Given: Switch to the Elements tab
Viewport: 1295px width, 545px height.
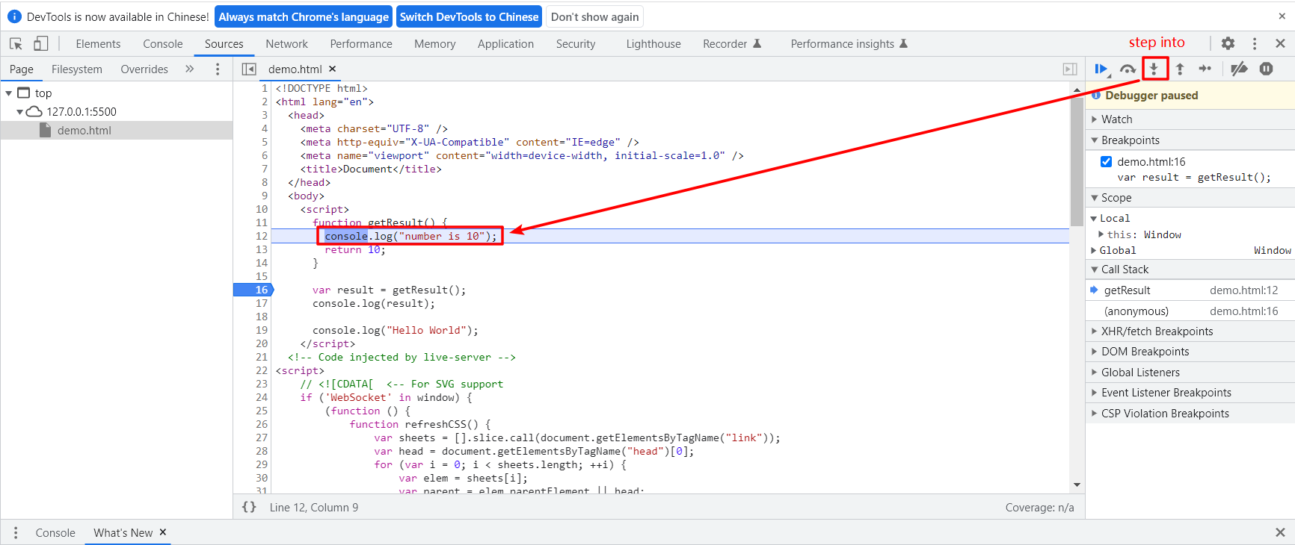Looking at the screenshot, I should [x=98, y=44].
